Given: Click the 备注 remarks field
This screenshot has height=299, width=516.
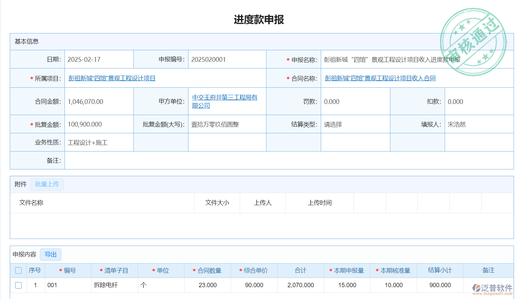Looking at the screenshot, I should point(289,161).
